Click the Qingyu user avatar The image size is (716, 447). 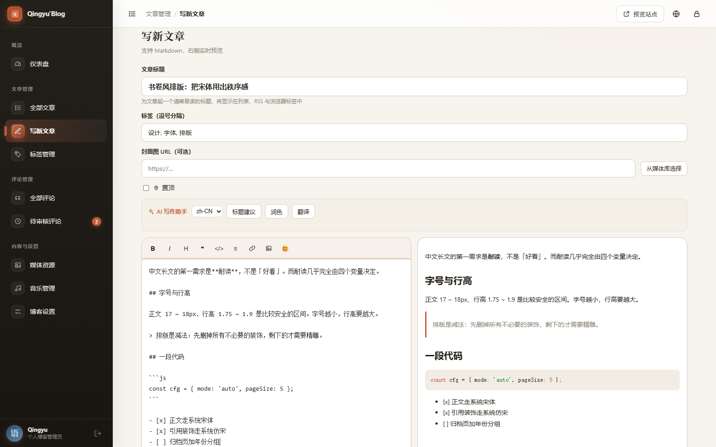coord(15,433)
